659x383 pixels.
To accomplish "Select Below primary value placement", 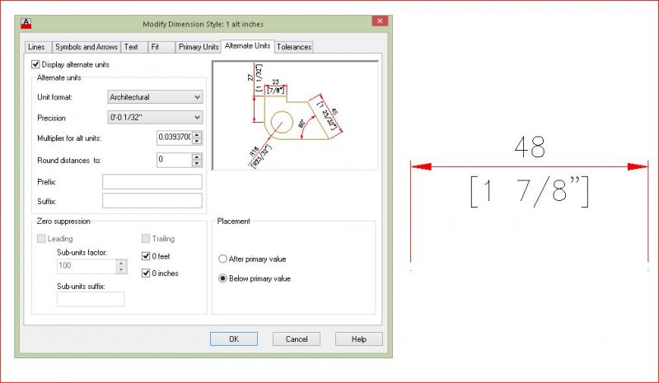I will point(222,278).
